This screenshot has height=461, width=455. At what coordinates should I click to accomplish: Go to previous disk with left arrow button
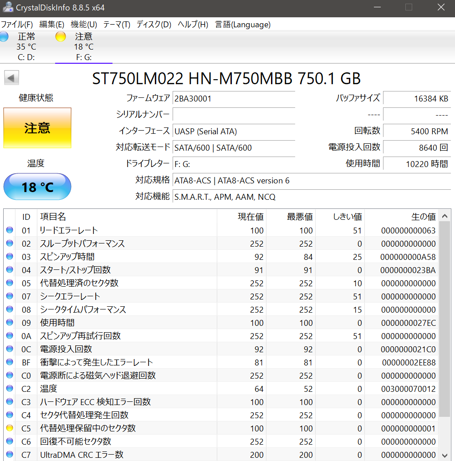tap(11, 78)
